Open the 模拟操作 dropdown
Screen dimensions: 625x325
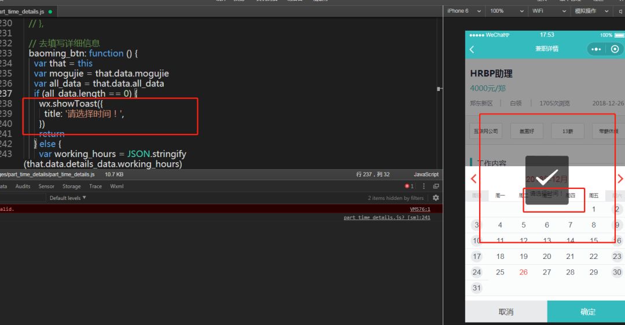[x=591, y=11]
